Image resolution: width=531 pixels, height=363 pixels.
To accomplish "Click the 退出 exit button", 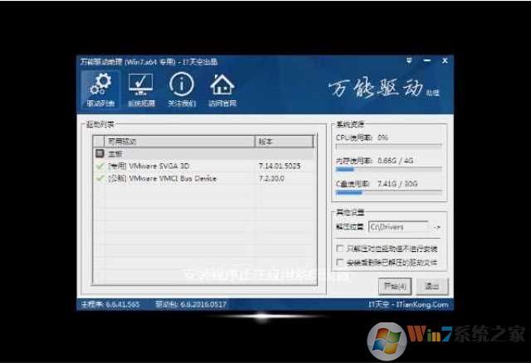I will [x=431, y=287].
